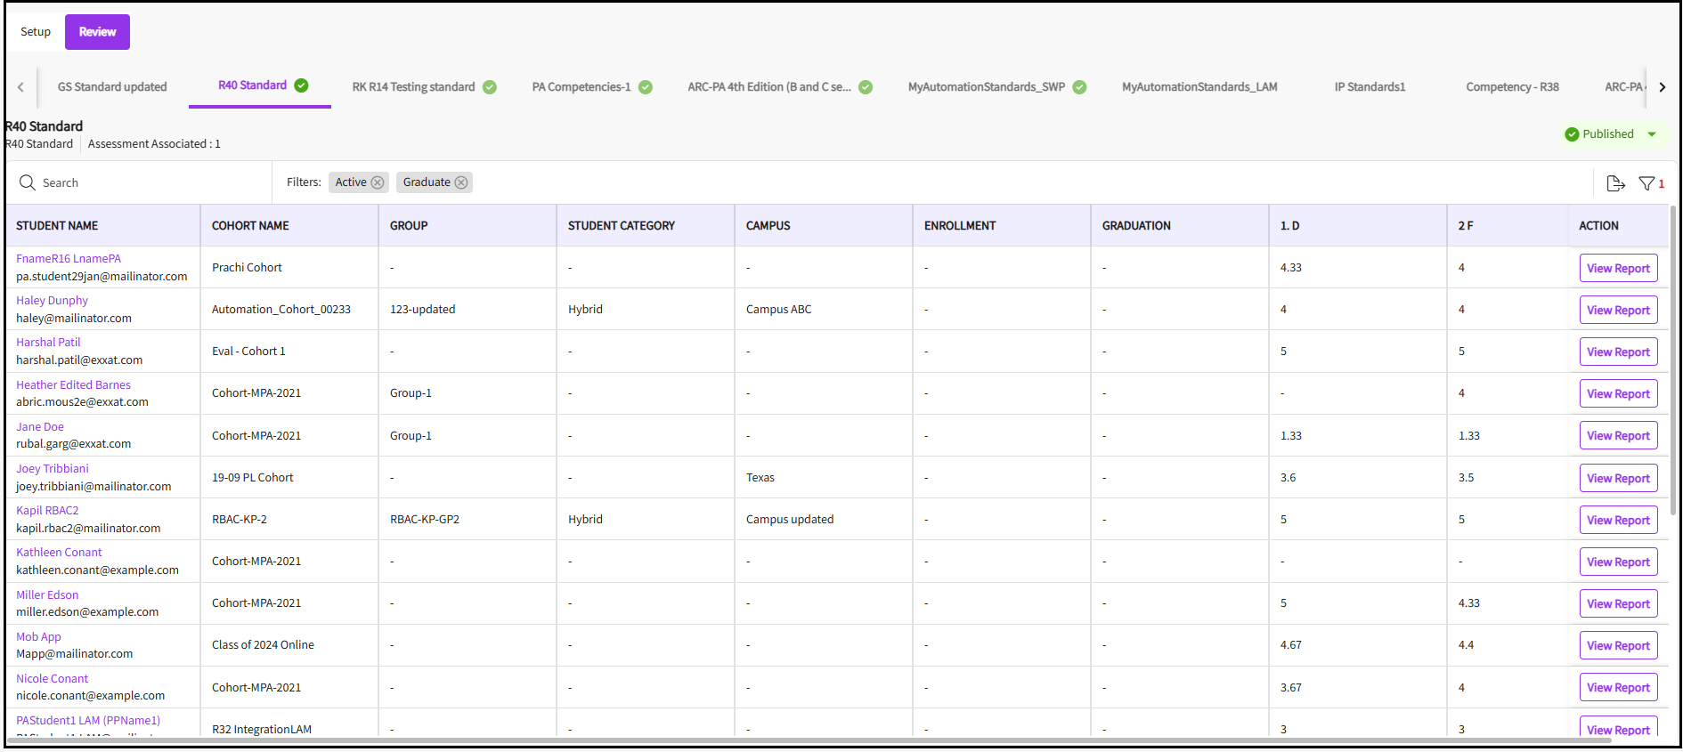View Report for Joey Tribbiani
This screenshot has width=1683, height=752.
(1617, 479)
